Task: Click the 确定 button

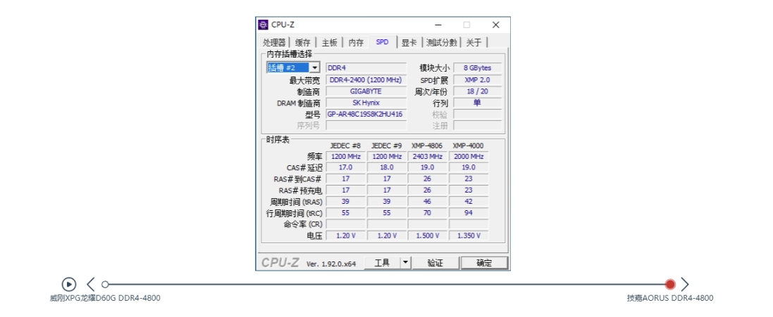Action: (484, 263)
